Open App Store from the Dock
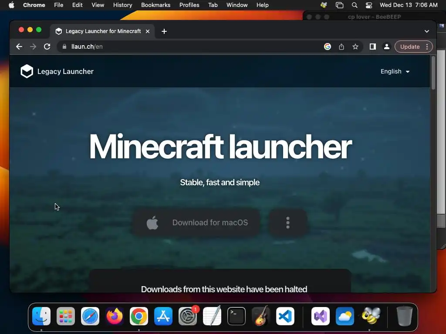Viewport: 446px width, 334px height. pos(163,316)
